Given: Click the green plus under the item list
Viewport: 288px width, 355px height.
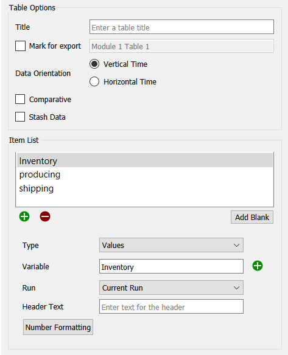Looking at the screenshot, I should 24,216.
